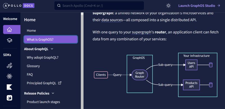Screen dimensions: 225x109
Task: Open the graduation cap Odyssey icon
Action: pos(10,40)
